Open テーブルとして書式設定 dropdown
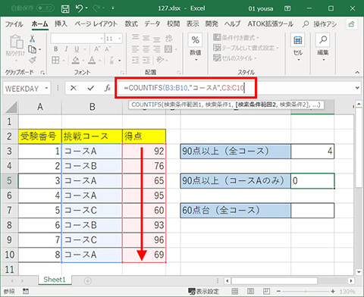The height and width of the screenshot is (297, 364). pyautogui.click(x=246, y=48)
